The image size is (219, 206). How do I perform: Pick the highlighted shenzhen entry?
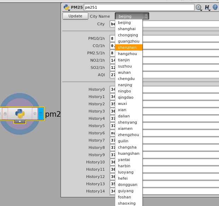pos(129,47)
